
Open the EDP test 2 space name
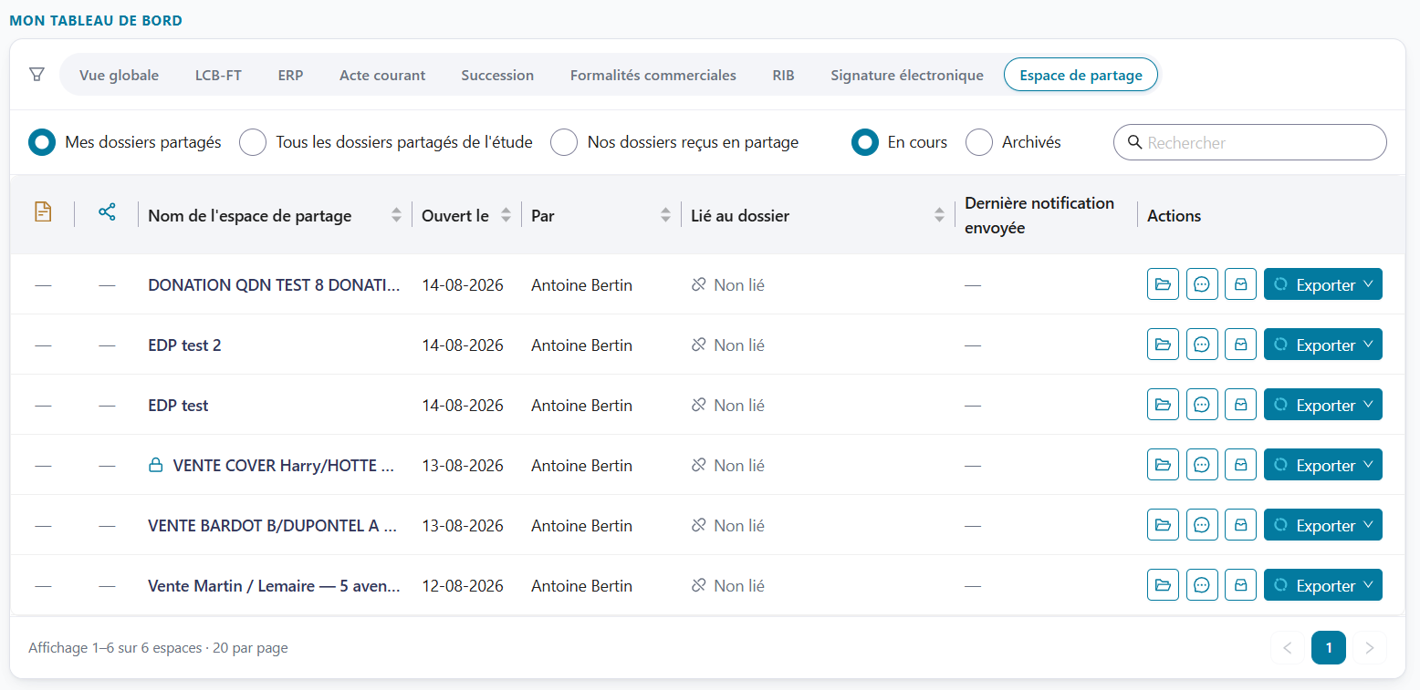(184, 345)
